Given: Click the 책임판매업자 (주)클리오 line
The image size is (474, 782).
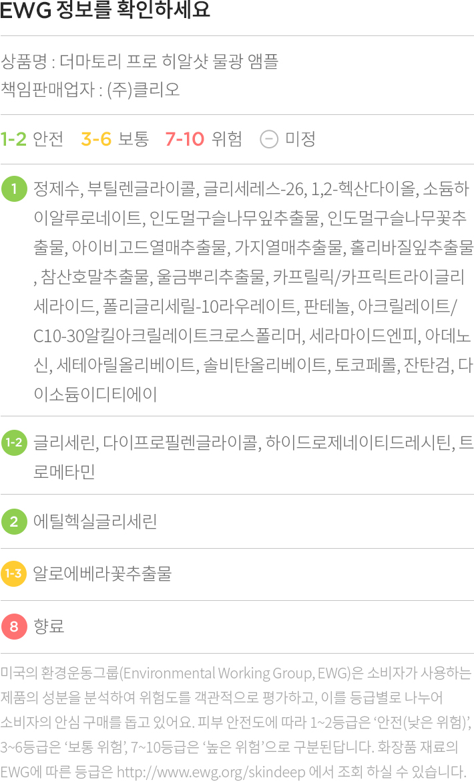Looking at the screenshot, I should pyautogui.click(x=89, y=90).
